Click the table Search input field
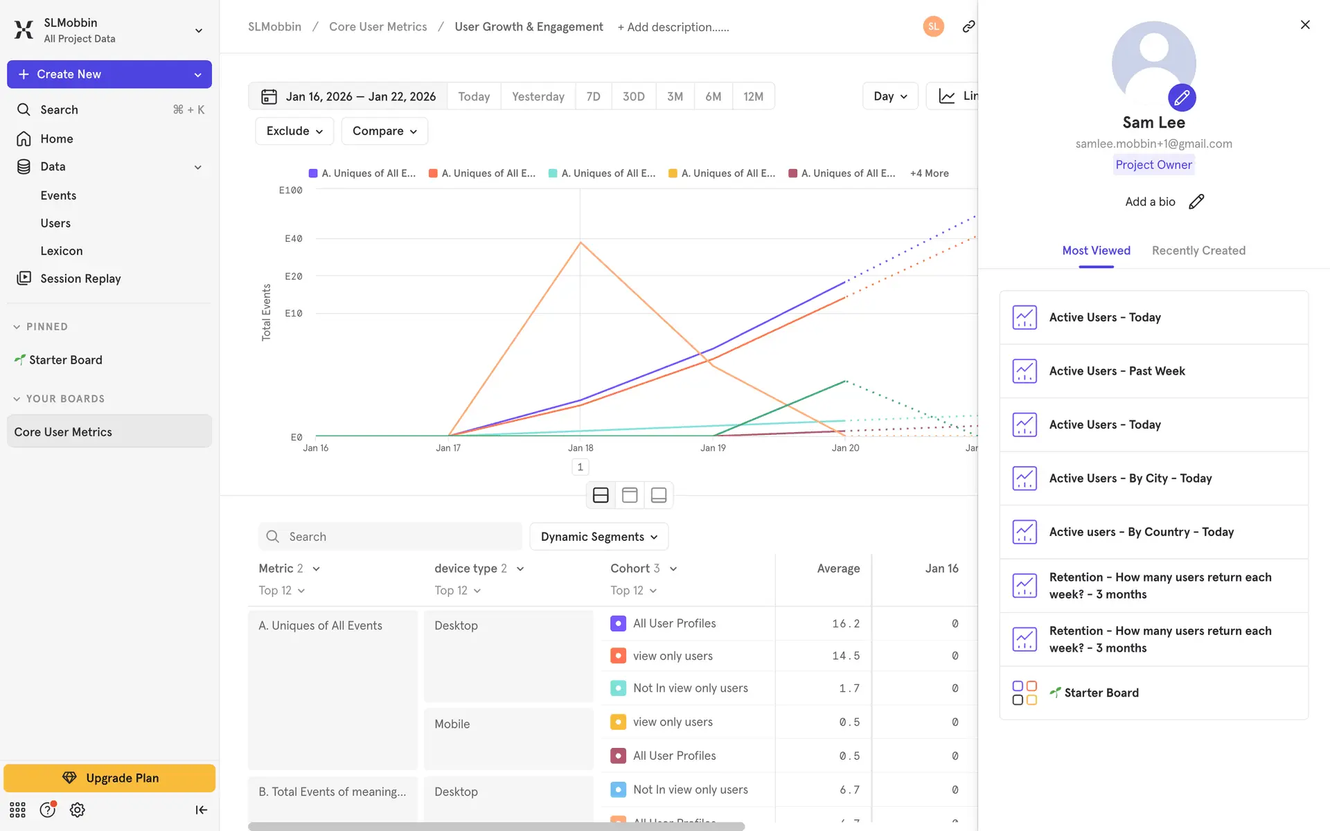 [390, 537]
